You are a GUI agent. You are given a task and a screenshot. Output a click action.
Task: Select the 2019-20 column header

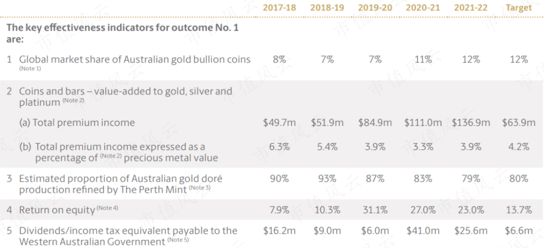coord(375,8)
